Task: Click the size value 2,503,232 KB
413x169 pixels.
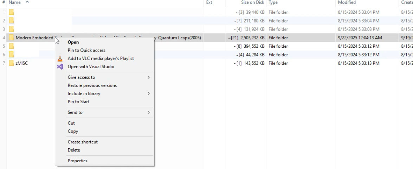Action: point(252,38)
